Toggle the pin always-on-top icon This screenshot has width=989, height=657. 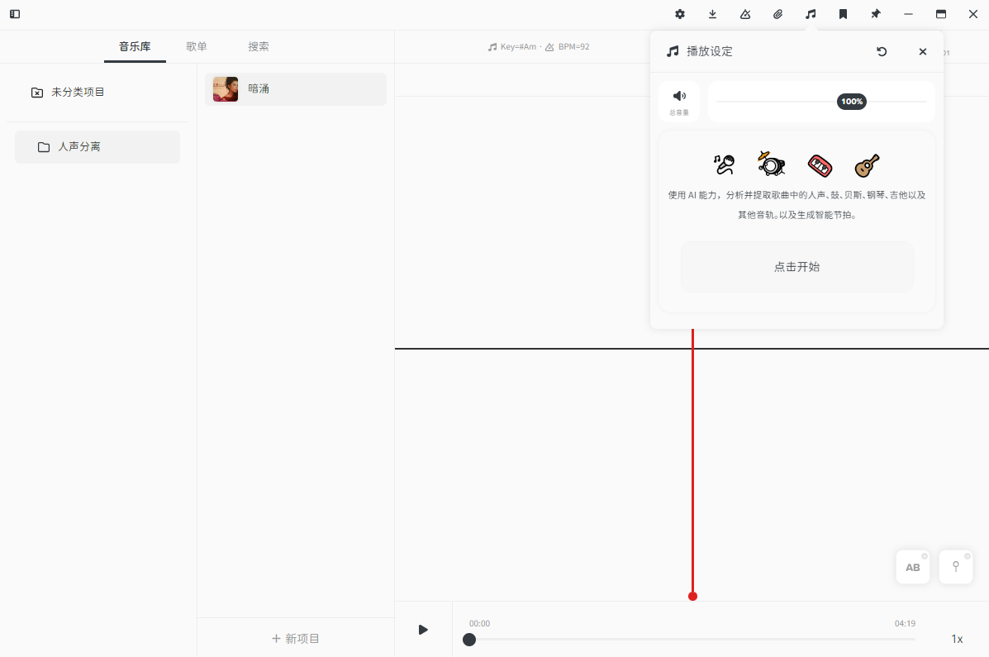[x=875, y=14]
